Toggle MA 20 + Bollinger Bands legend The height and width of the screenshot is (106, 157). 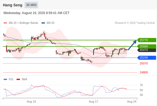[21, 23]
